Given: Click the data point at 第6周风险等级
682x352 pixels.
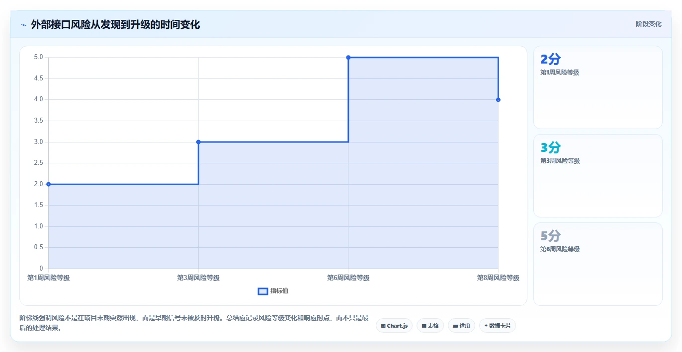Looking at the screenshot, I should pos(348,58).
